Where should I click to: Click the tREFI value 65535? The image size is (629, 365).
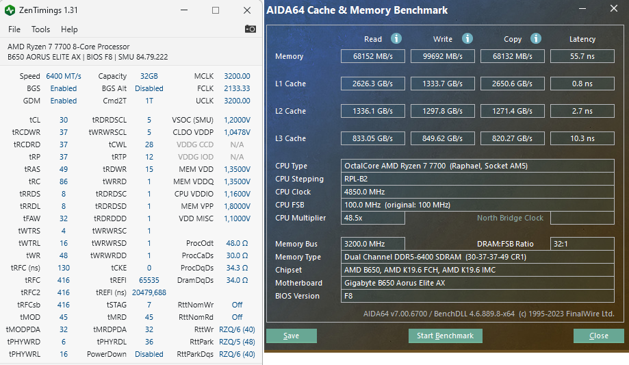pos(149,280)
